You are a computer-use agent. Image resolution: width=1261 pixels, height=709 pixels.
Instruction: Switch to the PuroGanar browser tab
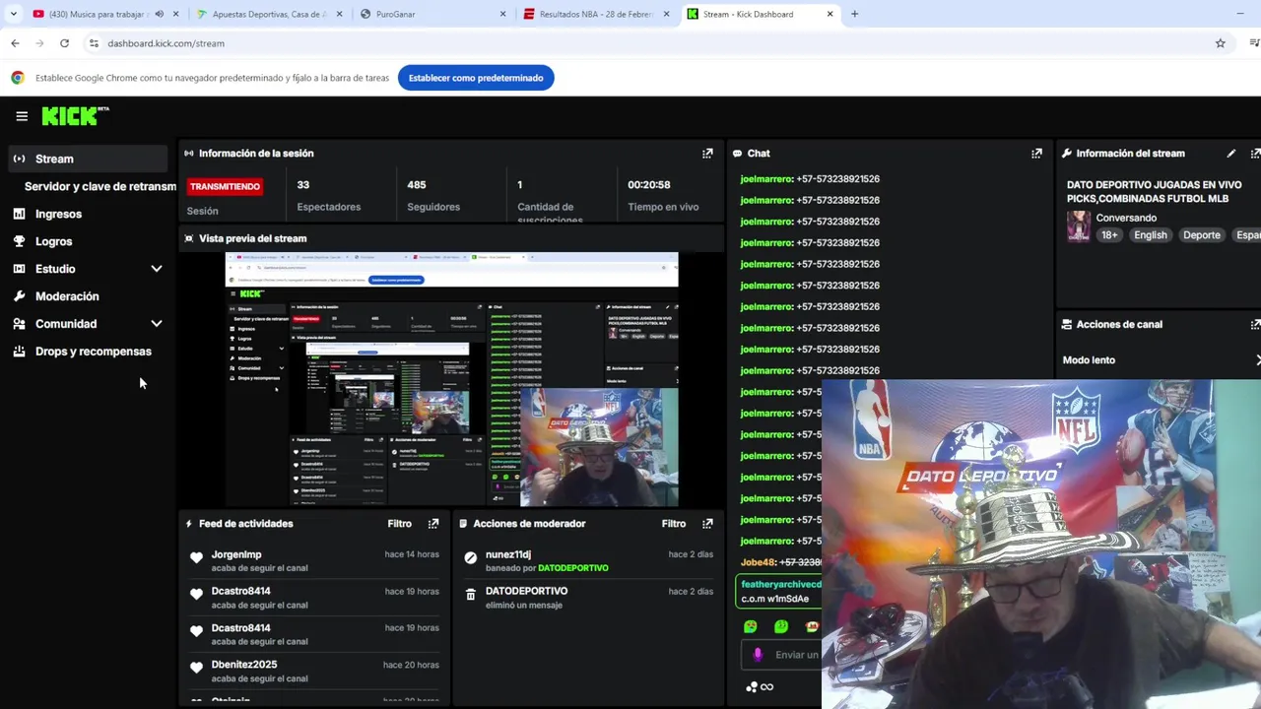tap(433, 14)
